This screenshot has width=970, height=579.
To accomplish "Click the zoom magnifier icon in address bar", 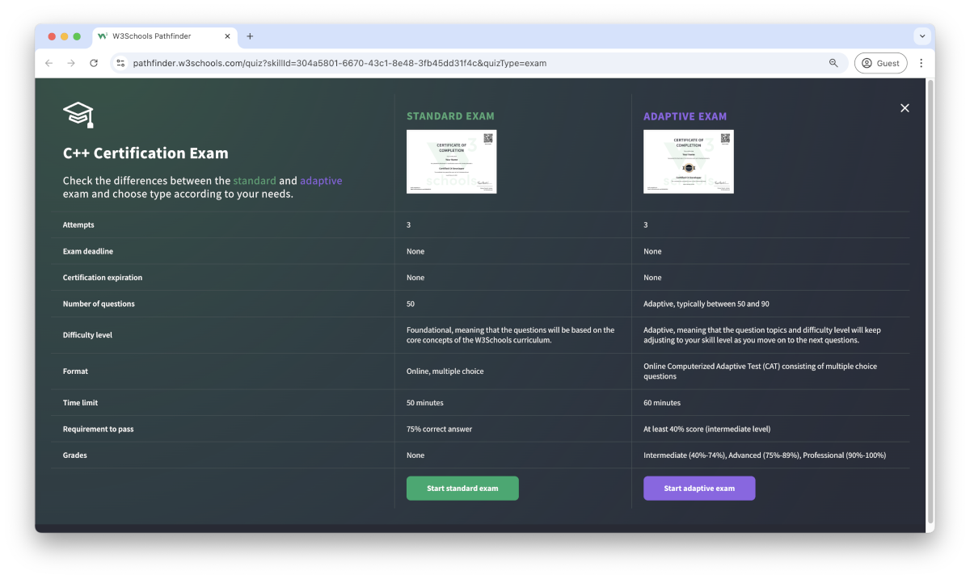I will coord(833,63).
